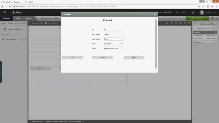This screenshot has height=123, width=219.
Task: Open the Hidden Controls expander in the status bar
Action: tap(37, 122)
